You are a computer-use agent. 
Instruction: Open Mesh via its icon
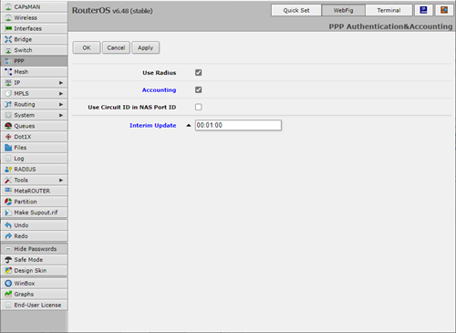[x=8, y=72]
